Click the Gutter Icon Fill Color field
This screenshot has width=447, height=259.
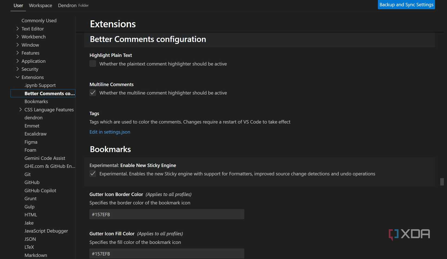point(166,254)
